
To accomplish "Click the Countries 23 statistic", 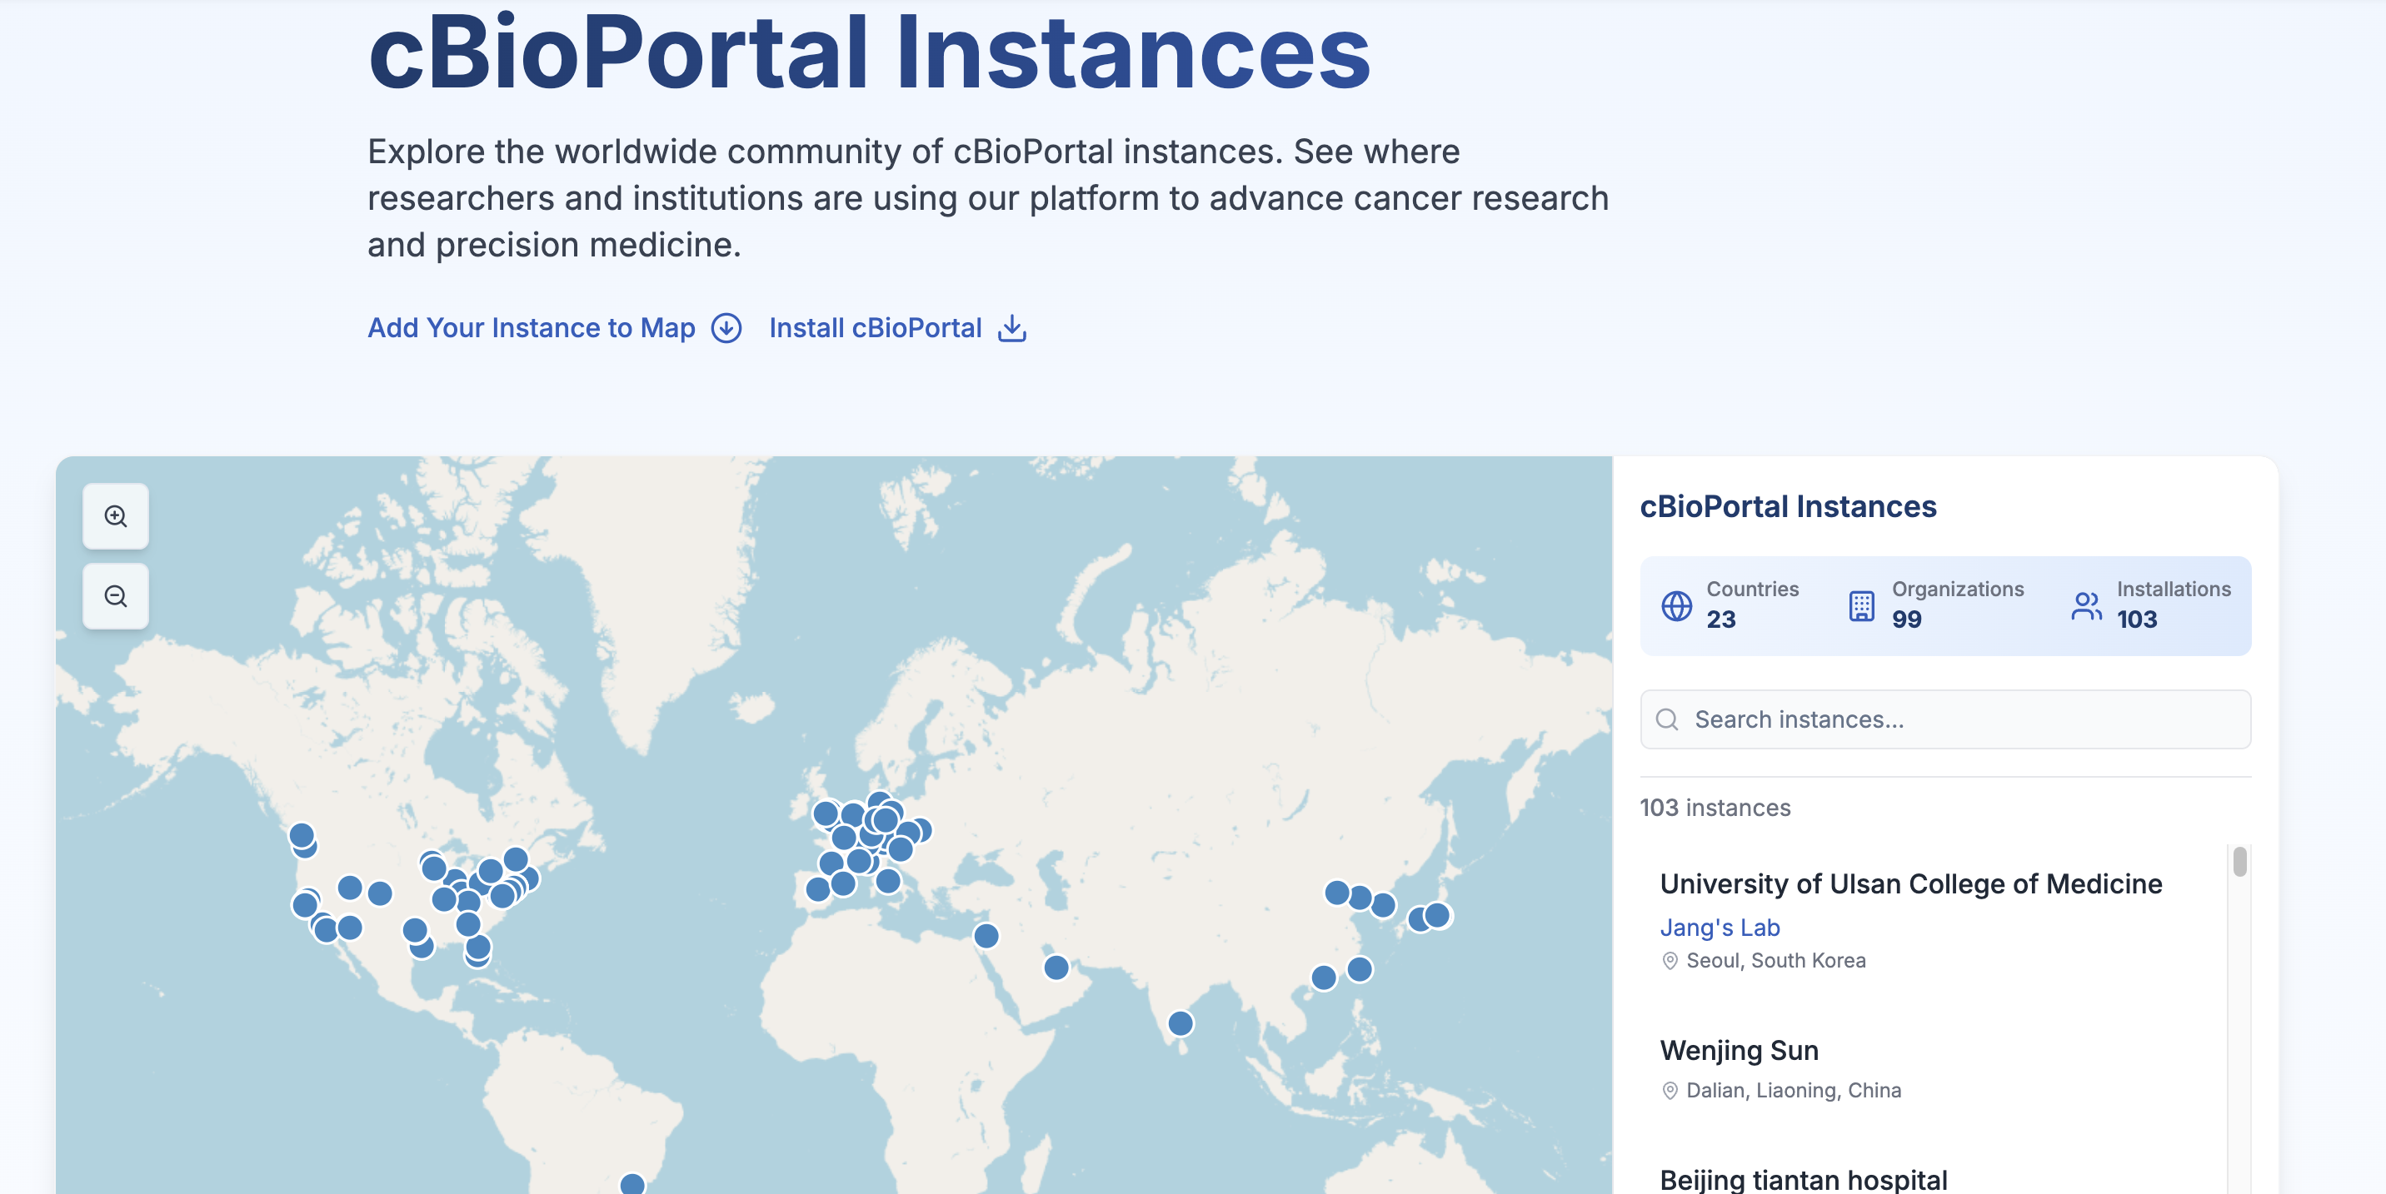I will pos(1730,605).
